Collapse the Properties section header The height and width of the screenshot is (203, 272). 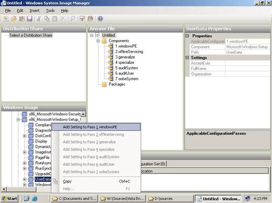coord(187,36)
